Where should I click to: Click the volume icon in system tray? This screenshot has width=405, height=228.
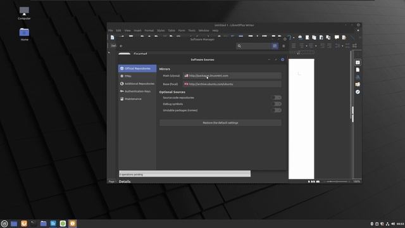pos(393,224)
